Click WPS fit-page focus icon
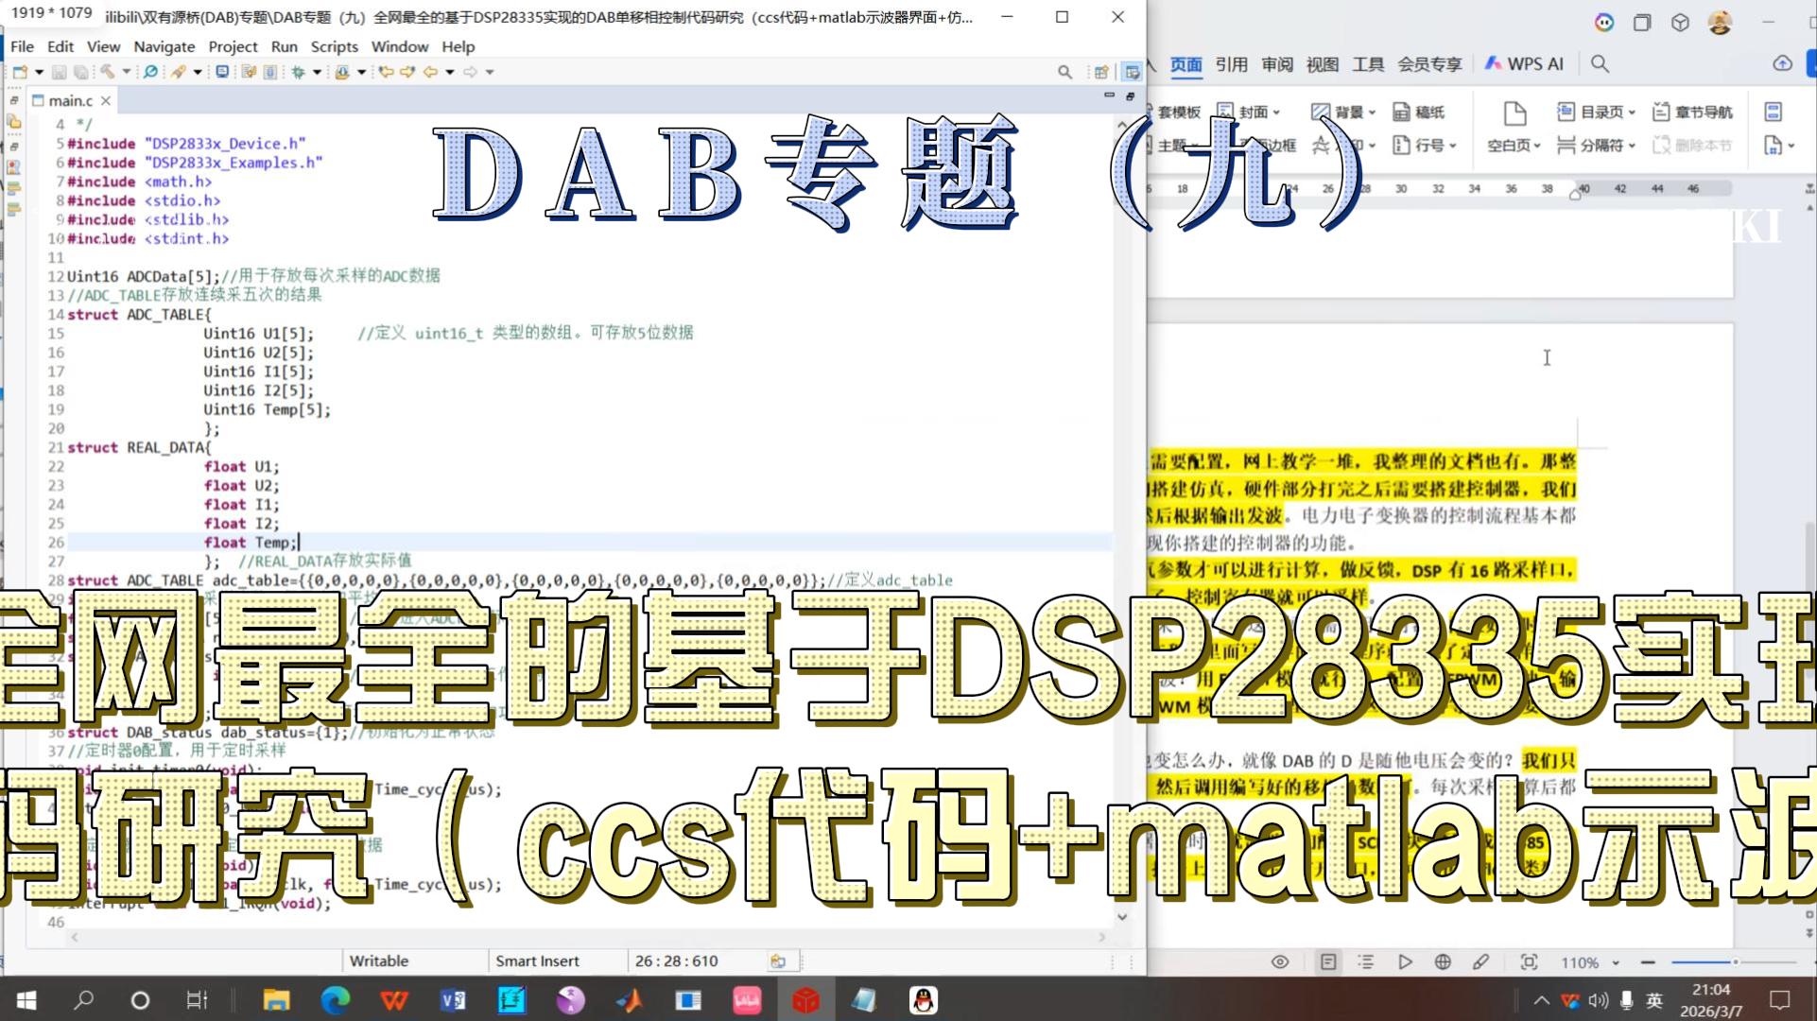The image size is (1817, 1021). pyautogui.click(x=1529, y=961)
